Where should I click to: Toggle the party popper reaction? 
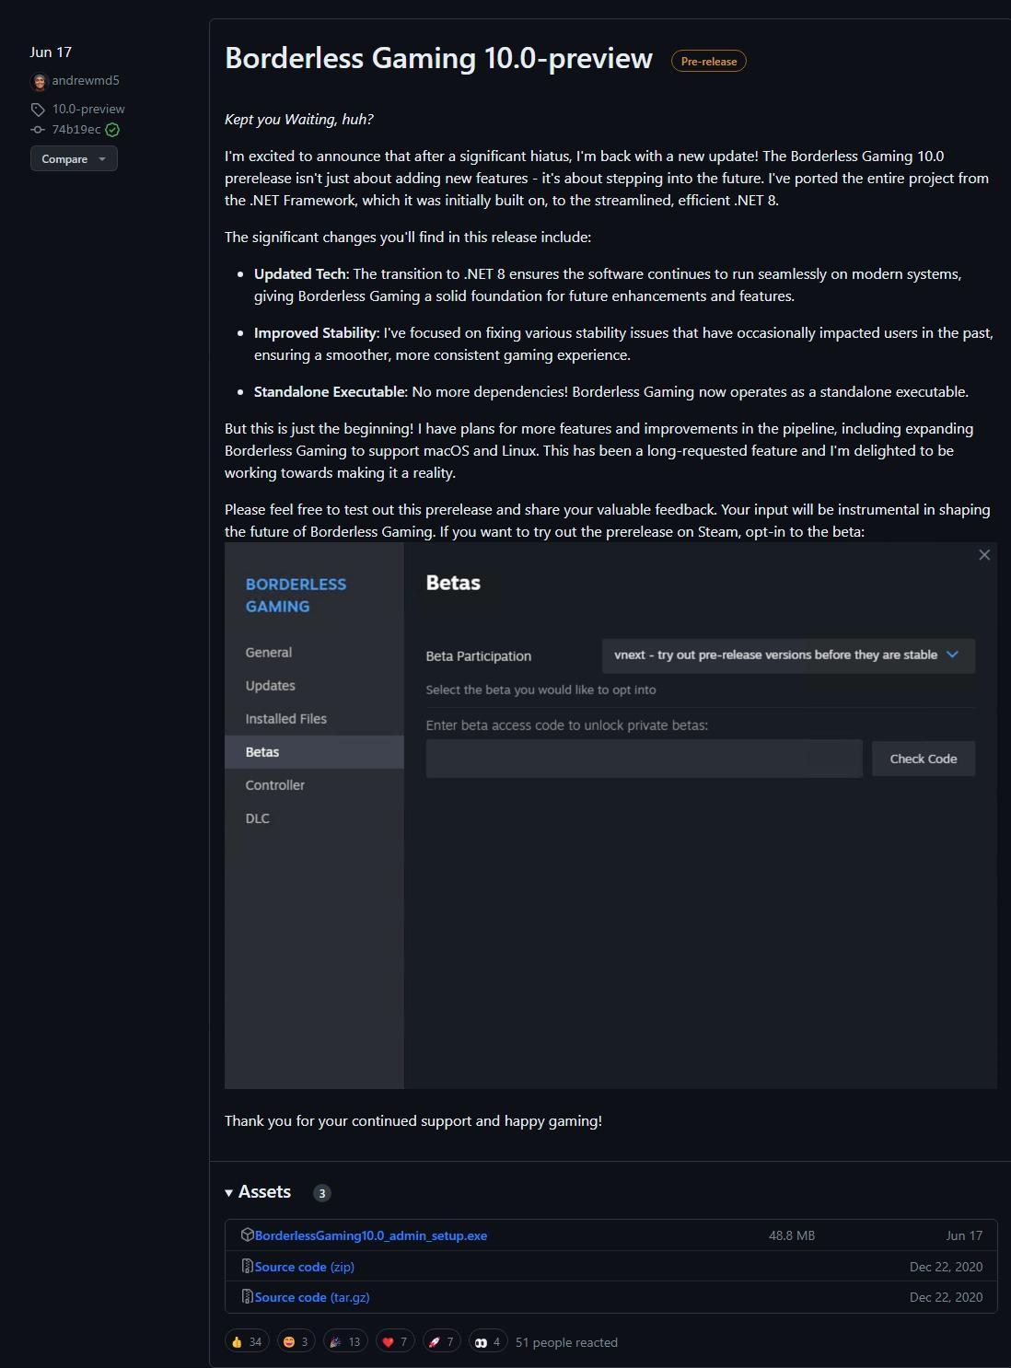(x=344, y=1341)
